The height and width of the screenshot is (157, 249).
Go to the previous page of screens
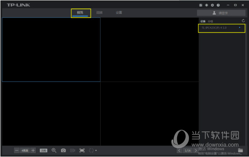coord(179,151)
